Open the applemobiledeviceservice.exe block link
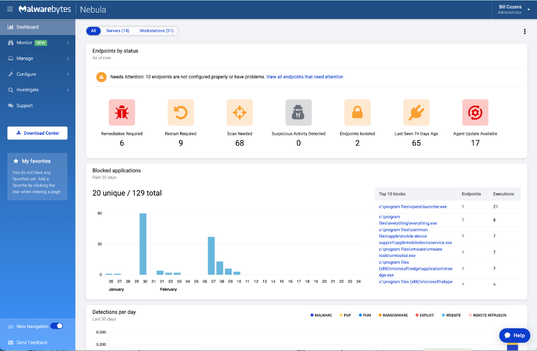 415,236
